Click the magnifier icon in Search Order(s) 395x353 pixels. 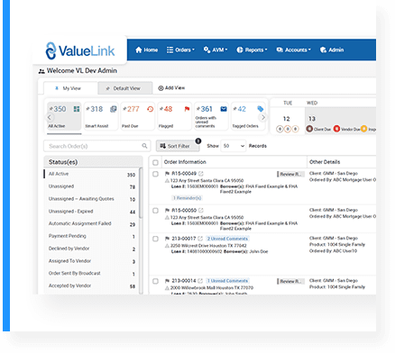144,146
